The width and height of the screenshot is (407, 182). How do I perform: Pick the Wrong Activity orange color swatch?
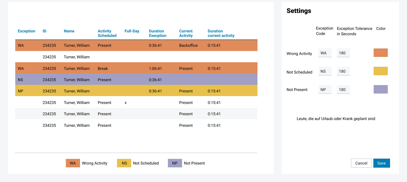pyautogui.click(x=380, y=53)
